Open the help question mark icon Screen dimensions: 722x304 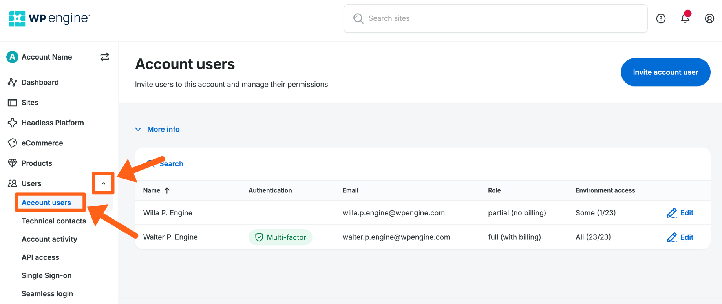[x=661, y=18]
